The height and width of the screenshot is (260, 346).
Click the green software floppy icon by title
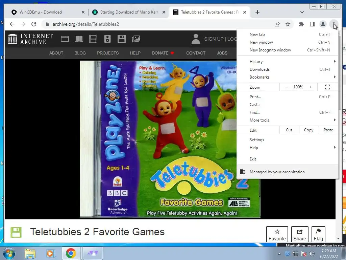tap(16, 232)
